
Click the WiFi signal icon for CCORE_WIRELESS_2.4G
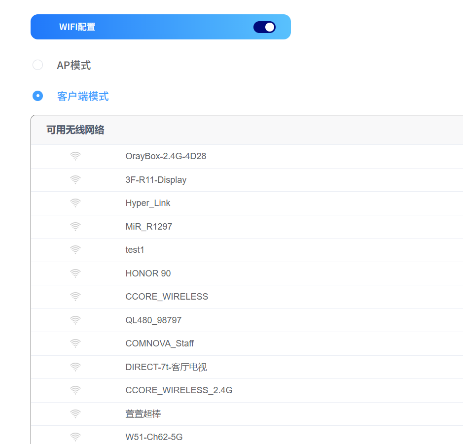pyautogui.click(x=75, y=390)
